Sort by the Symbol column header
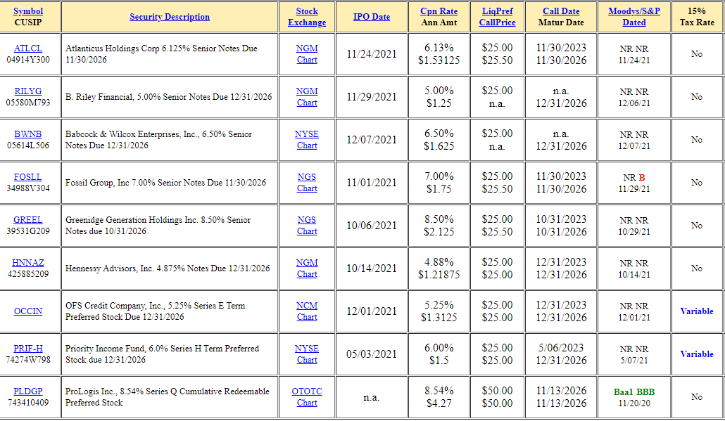Image resolution: width=725 pixels, height=421 pixels. point(27,11)
